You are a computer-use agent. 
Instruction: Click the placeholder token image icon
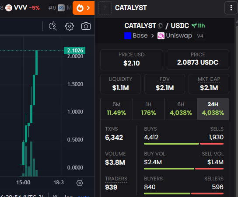(105, 8)
